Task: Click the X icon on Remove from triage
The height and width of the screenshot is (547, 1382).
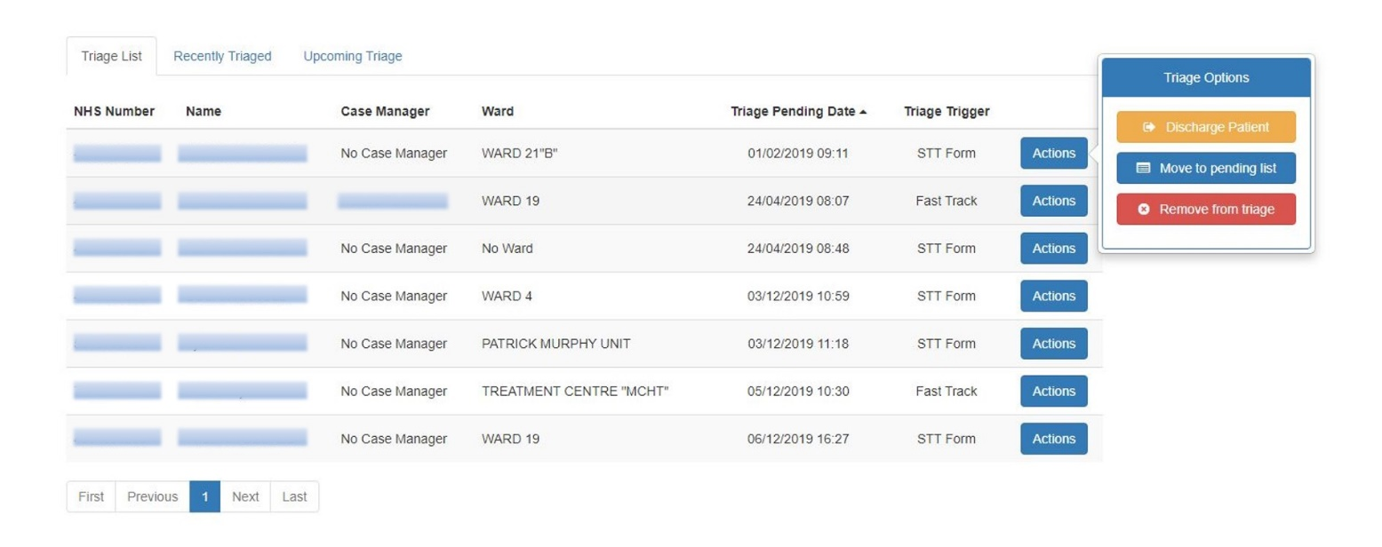Action: [x=1144, y=210]
